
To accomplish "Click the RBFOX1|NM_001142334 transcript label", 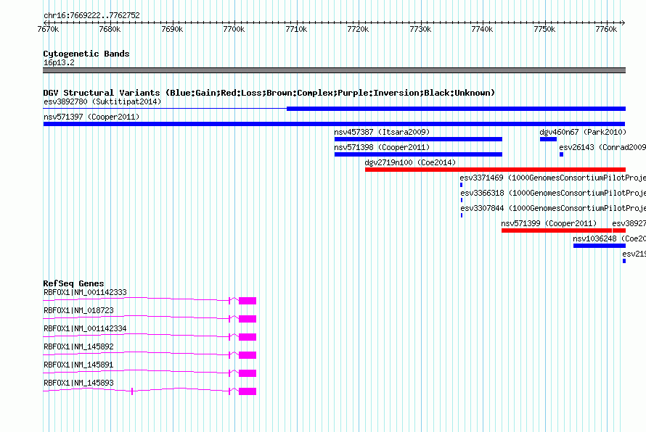I will pyautogui.click(x=85, y=329).
